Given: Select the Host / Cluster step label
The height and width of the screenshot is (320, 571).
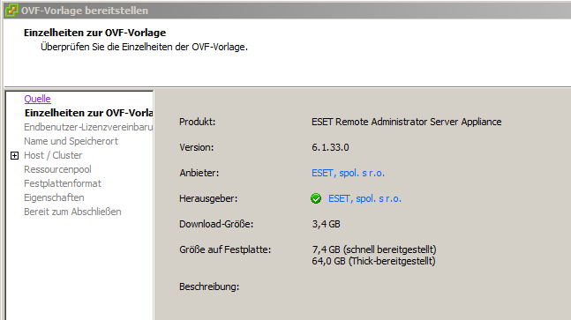Looking at the screenshot, I should tap(53, 155).
